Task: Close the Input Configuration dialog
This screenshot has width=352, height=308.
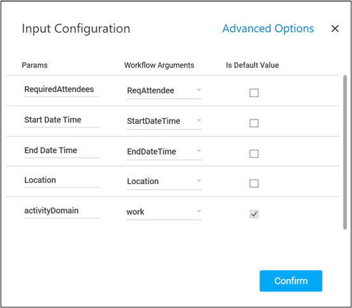Action: [335, 29]
